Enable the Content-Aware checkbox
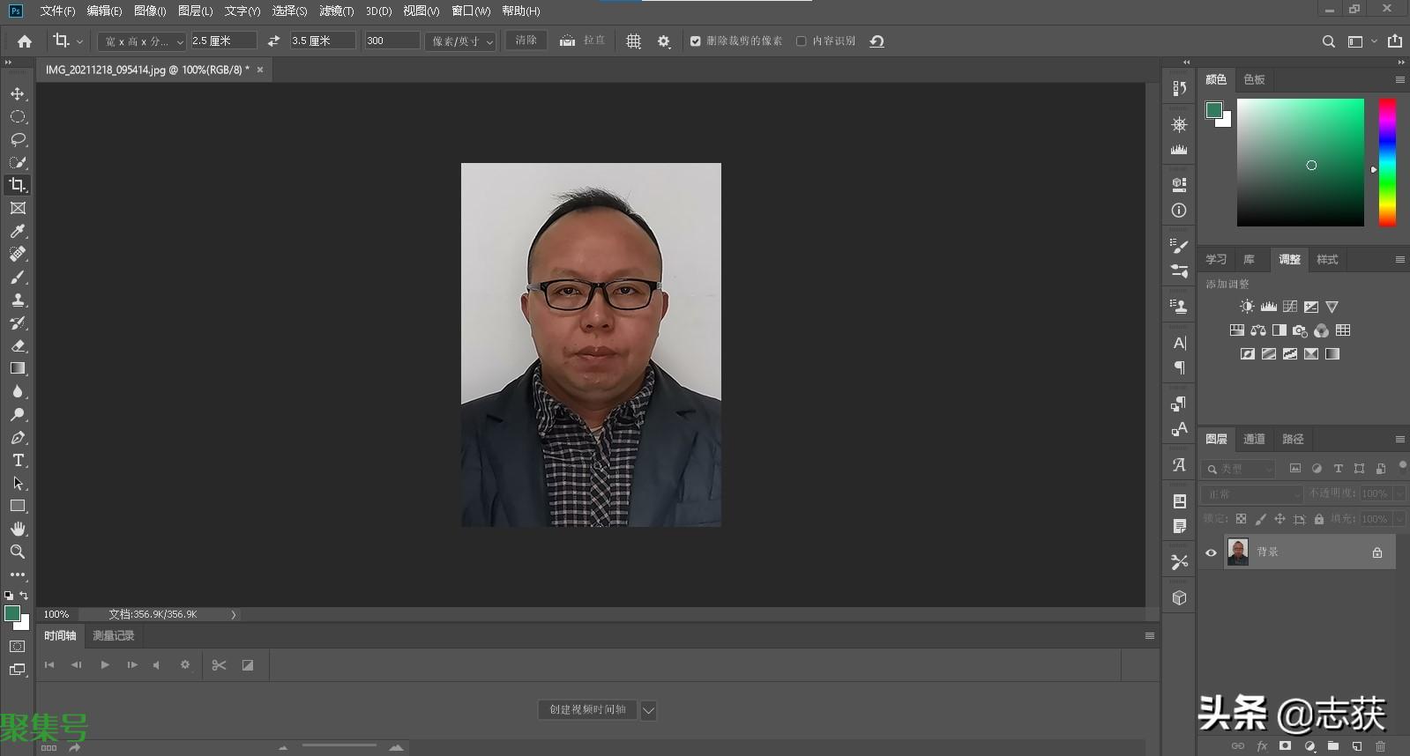Viewport: 1410px width, 756px height. coord(801,41)
